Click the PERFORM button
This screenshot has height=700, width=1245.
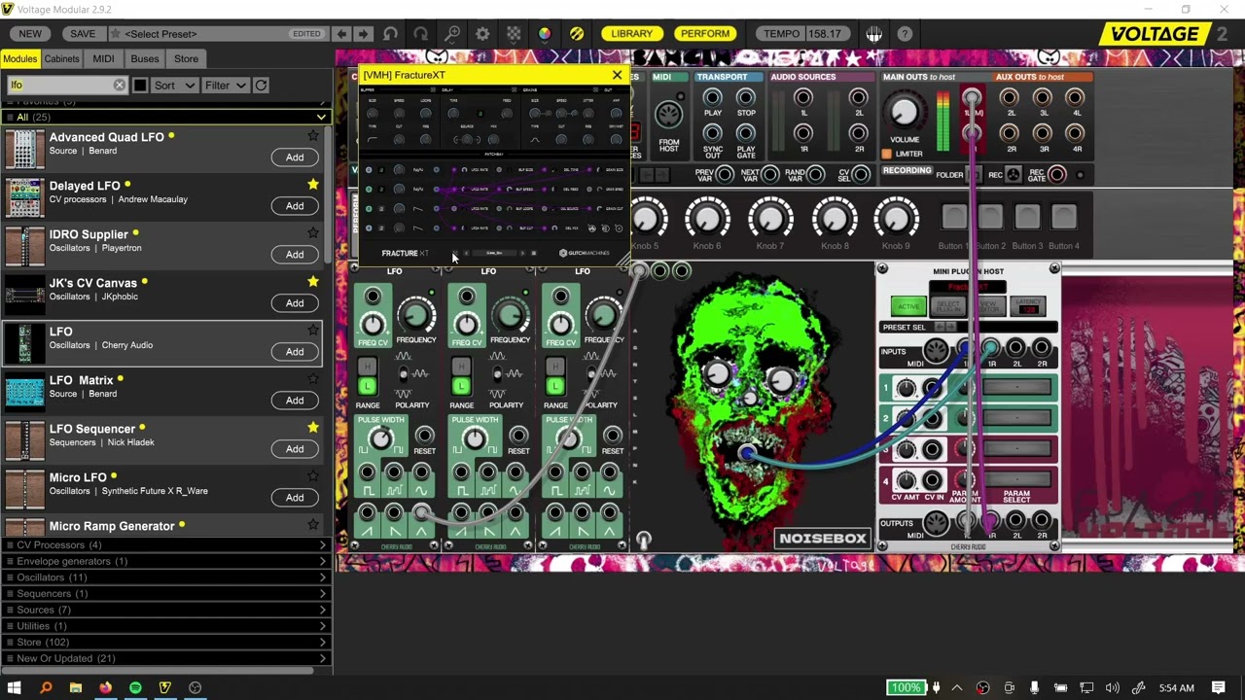click(x=705, y=34)
